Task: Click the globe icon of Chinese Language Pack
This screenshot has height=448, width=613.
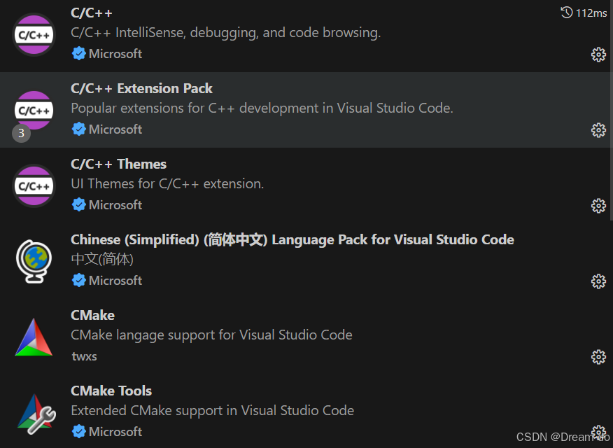Action: [x=34, y=261]
